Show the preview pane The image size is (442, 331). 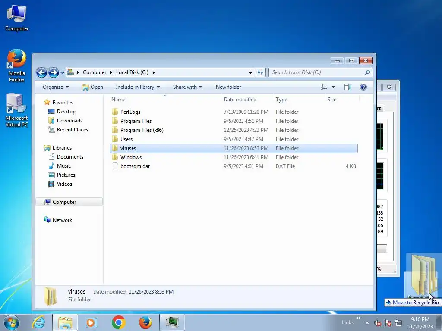[348, 87]
